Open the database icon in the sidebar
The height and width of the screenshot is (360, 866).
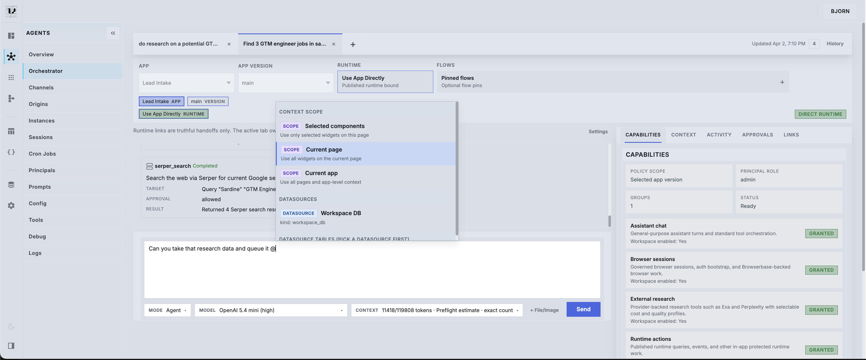point(11,184)
